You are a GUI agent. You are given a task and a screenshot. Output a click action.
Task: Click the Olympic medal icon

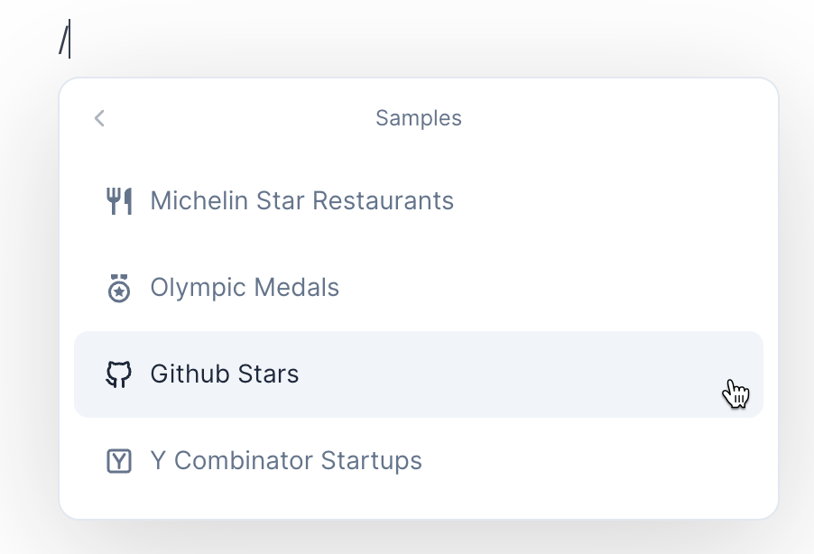pyautogui.click(x=119, y=288)
